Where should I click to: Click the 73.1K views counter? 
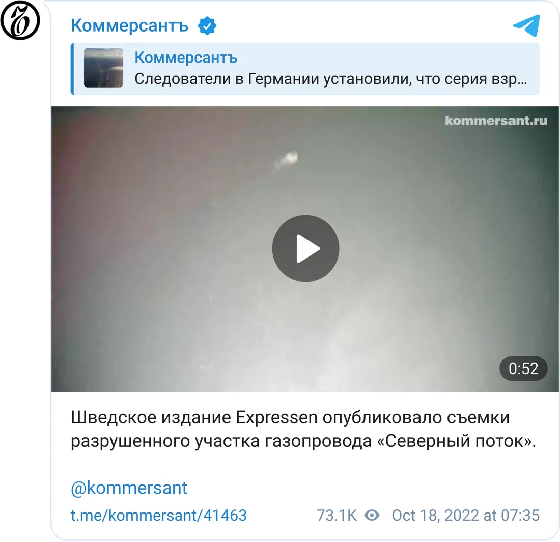coord(337,515)
